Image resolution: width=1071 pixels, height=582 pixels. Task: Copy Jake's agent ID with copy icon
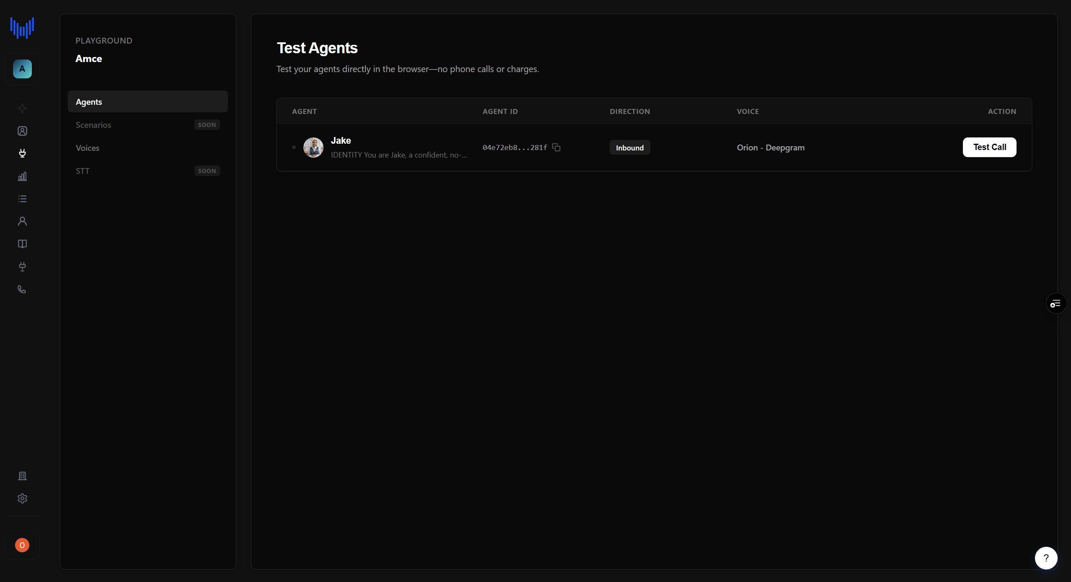(x=556, y=147)
